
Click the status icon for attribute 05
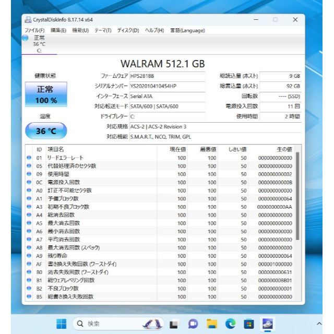click(29, 166)
